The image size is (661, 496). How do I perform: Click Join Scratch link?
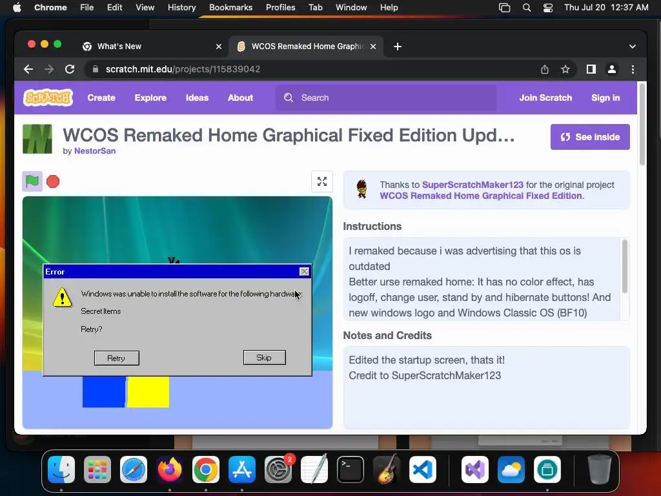[x=545, y=98]
